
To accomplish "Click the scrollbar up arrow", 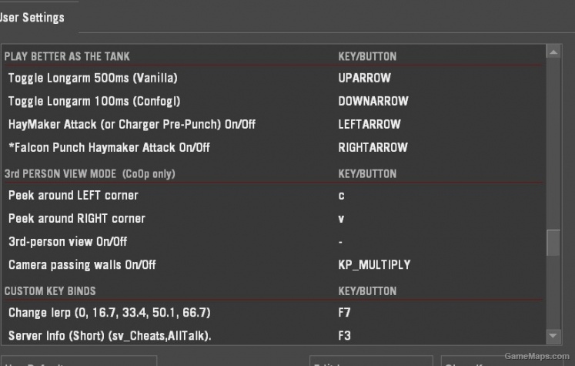I will 553,52.
